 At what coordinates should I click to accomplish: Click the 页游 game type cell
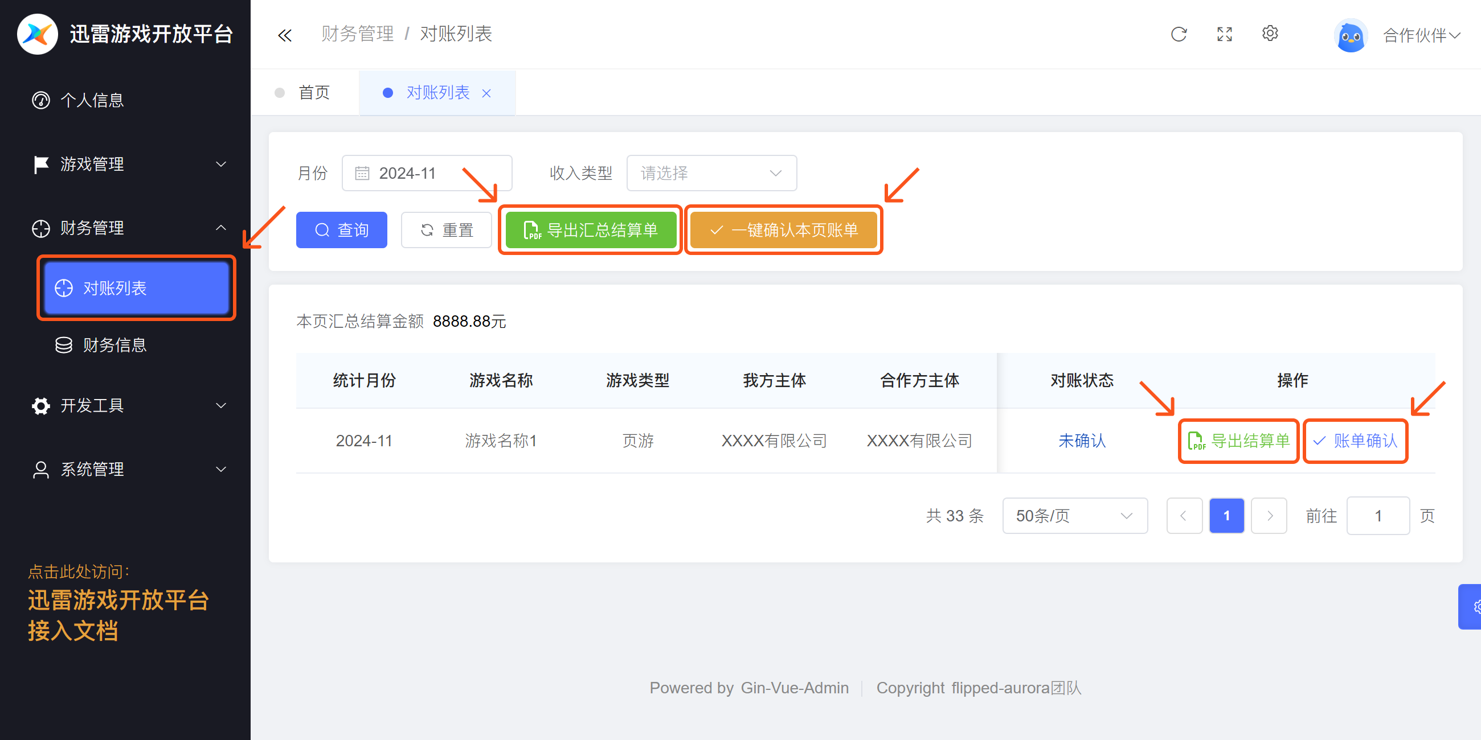click(638, 441)
